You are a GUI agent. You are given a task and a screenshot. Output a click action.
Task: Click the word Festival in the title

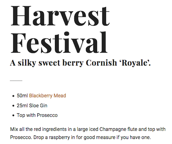click(59, 42)
